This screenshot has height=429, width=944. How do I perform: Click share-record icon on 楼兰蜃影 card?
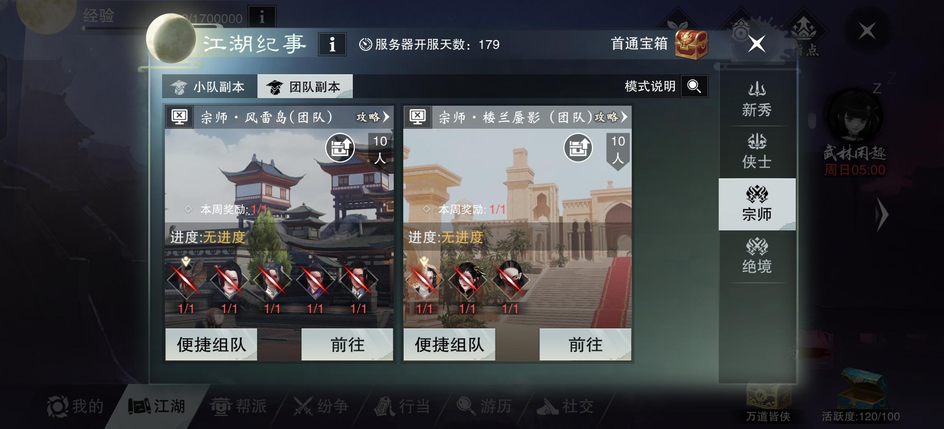click(x=578, y=148)
